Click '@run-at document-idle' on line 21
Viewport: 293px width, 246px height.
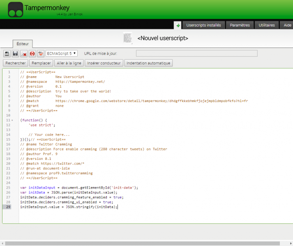click(x=48, y=169)
